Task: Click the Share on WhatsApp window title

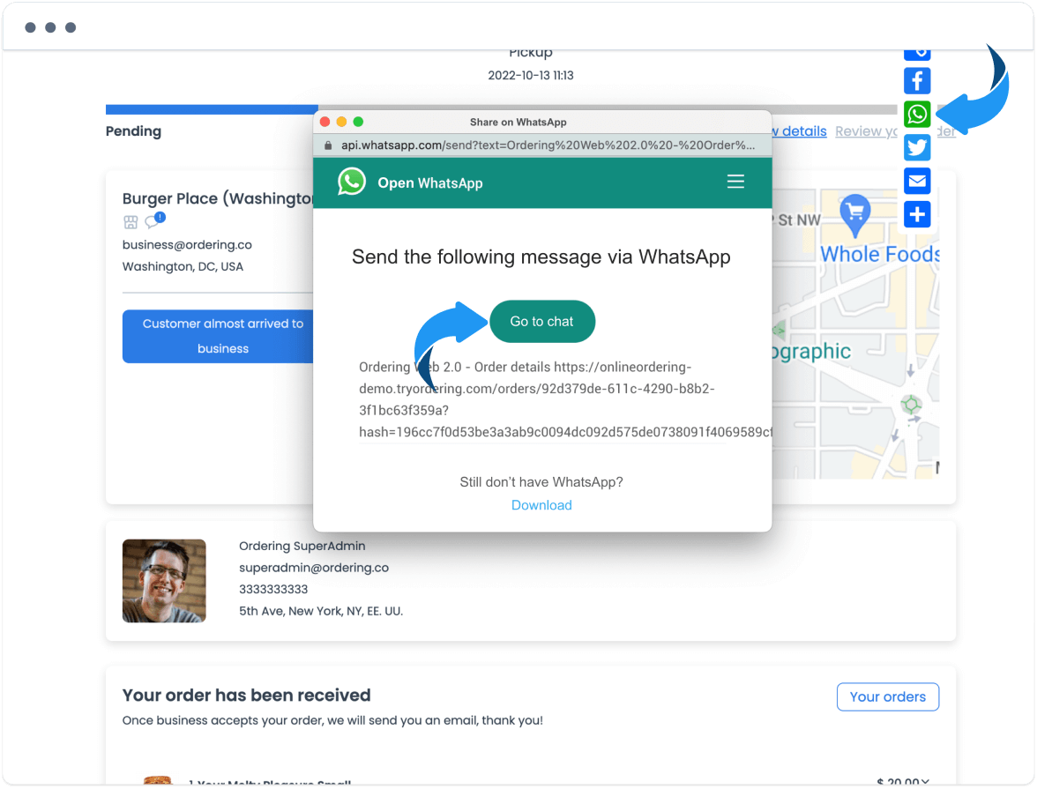Action: (x=518, y=122)
